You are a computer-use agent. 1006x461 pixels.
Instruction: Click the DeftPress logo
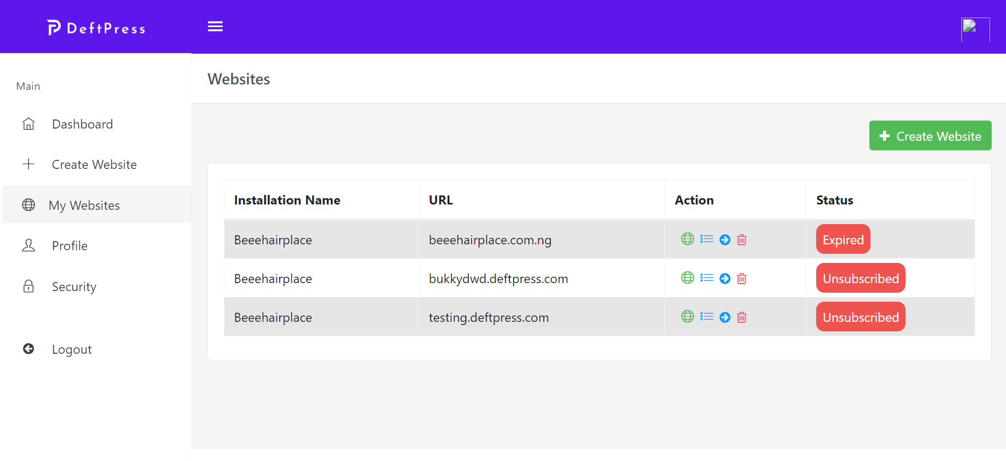point(96,28)
